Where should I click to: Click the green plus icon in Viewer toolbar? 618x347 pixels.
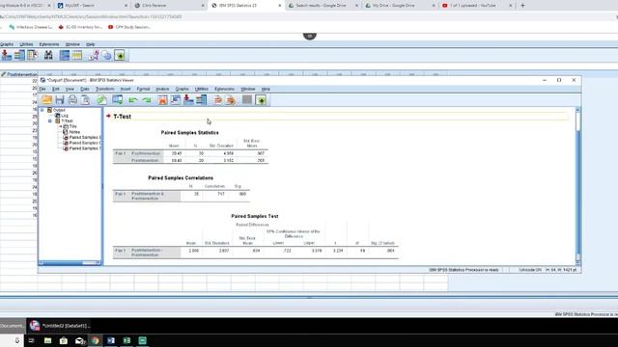point(261,100)
